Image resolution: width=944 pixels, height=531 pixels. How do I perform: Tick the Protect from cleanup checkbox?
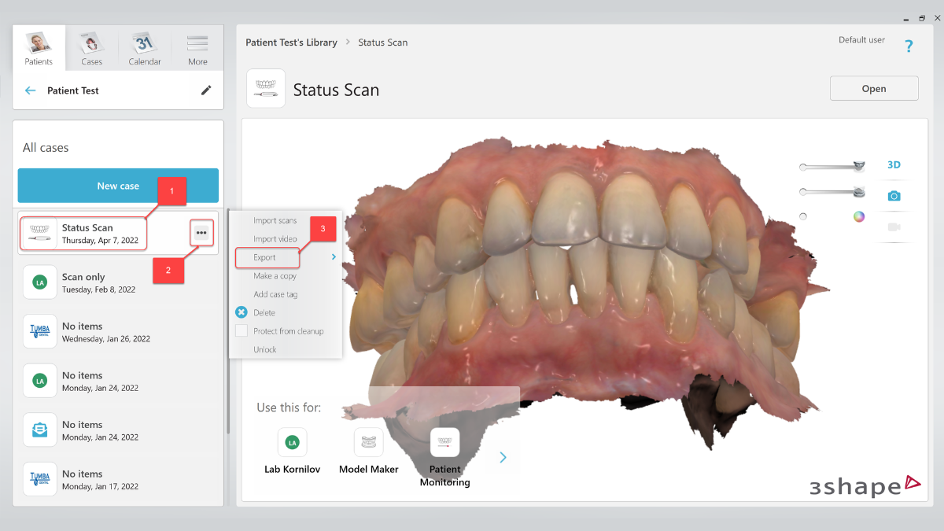(242, 331)
